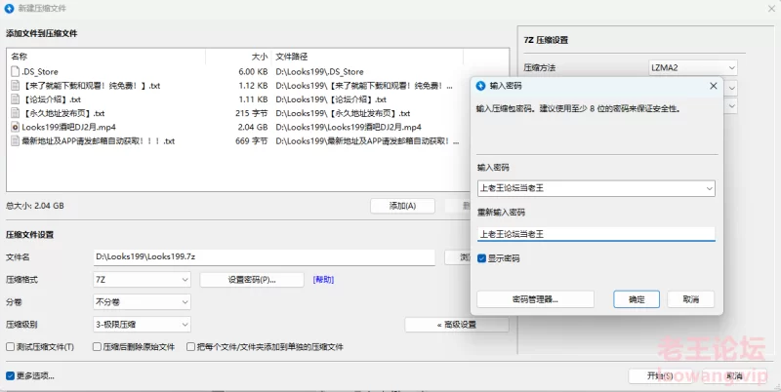Image resolution: width=781 pixels, height=392 pixels.
Task: Click the 确定 button in password dialog
Action: [637, 299]
